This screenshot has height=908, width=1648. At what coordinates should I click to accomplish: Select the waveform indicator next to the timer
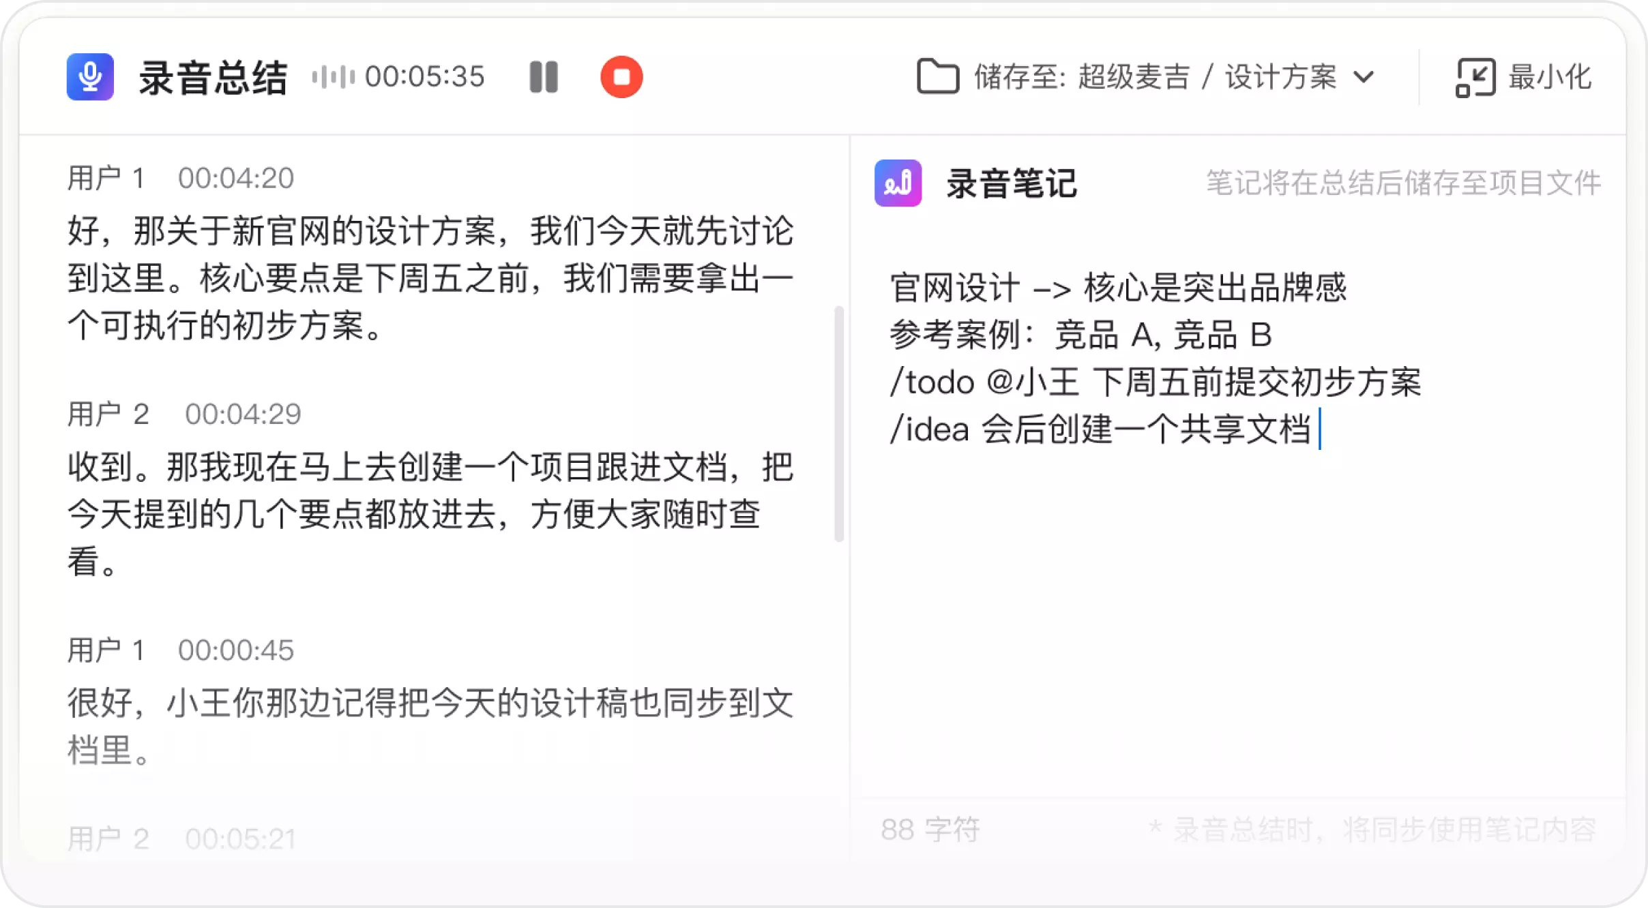click(334, 77)
